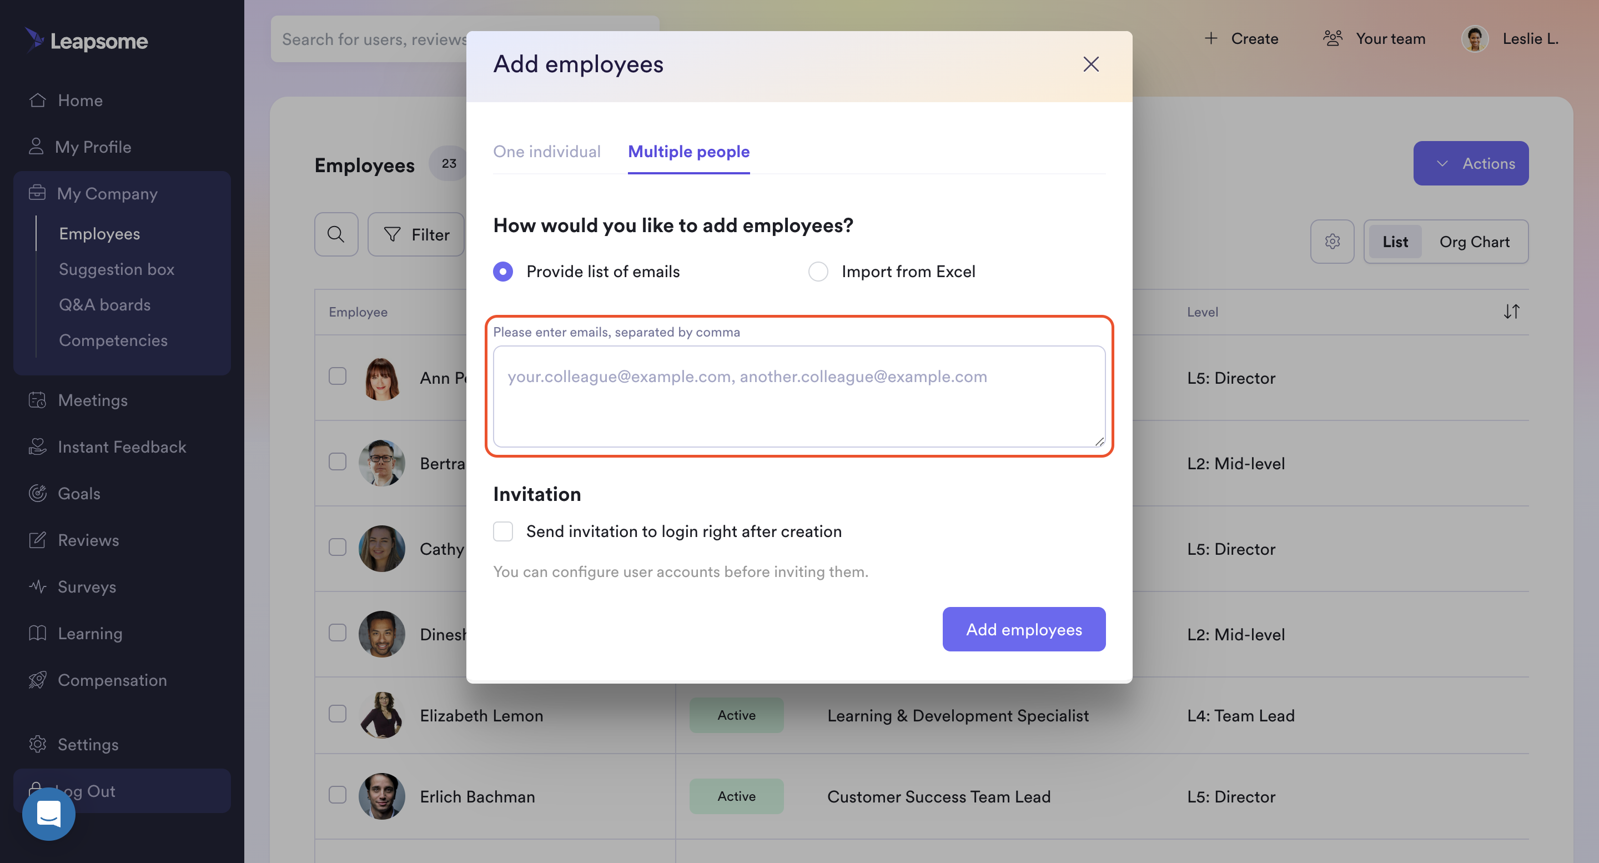Screen dimensions: 1599x863
Task: Select Provide list of emails option
Action: tap(503, 272)
